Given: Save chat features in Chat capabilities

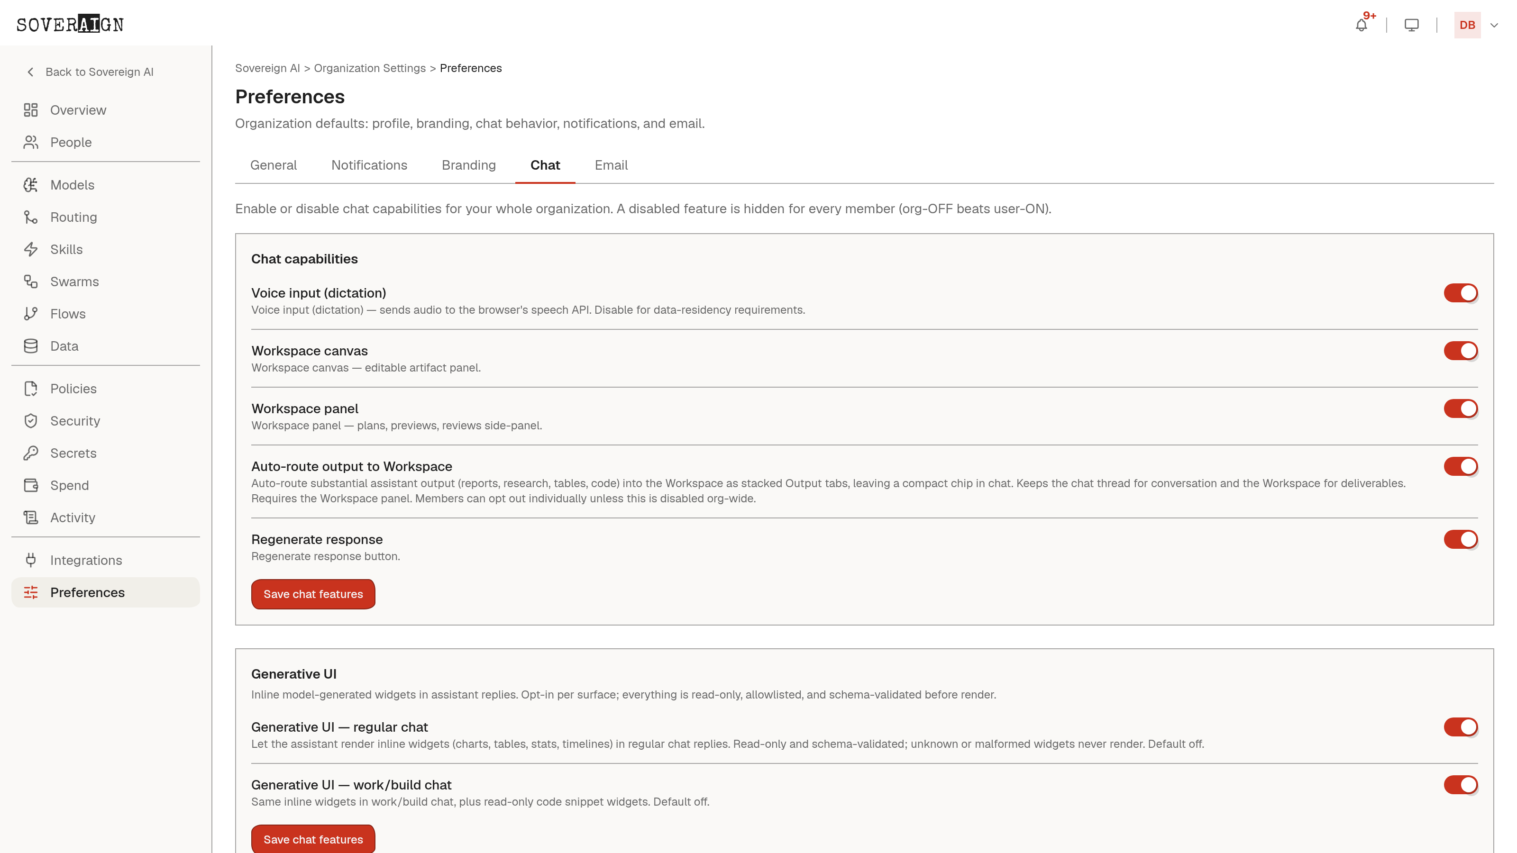Looking at the screenshot, I should point(313,594).
